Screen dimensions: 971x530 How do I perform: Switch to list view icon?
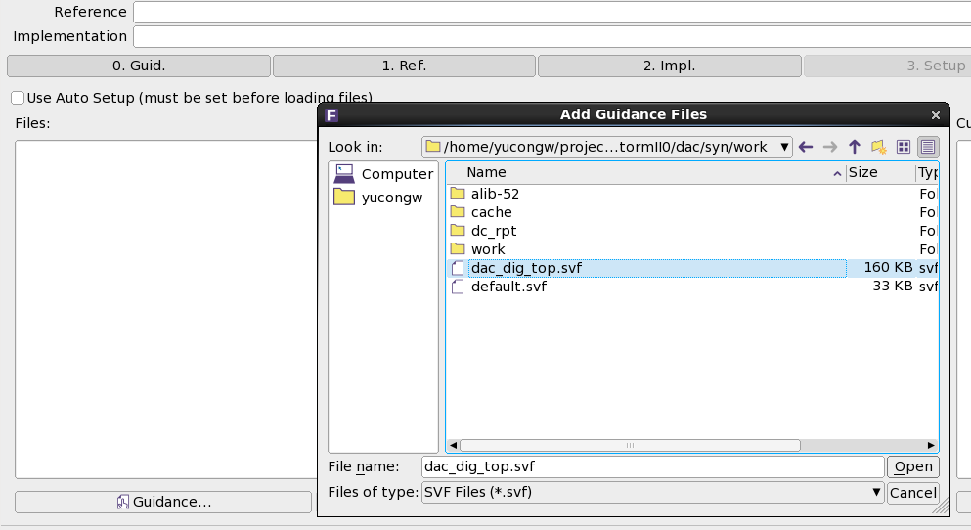tap(904, 147)
